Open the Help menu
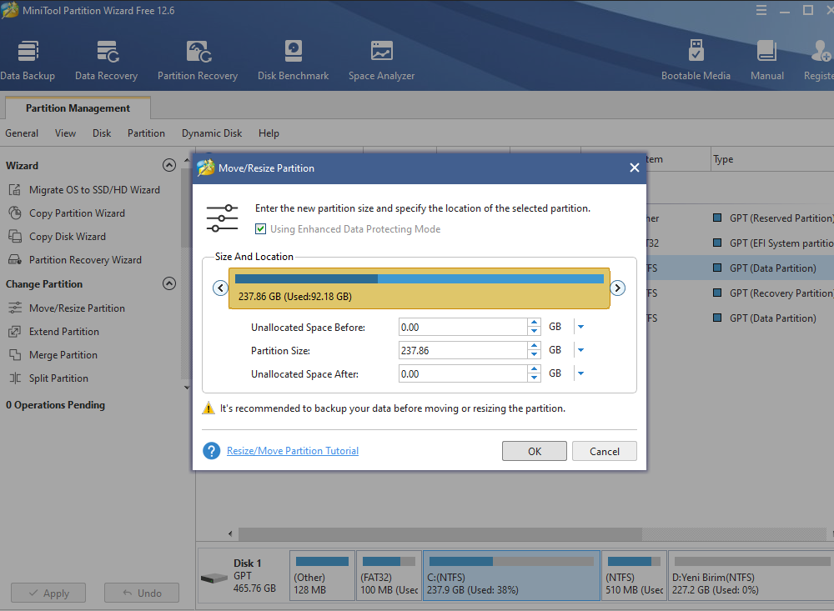834x611 pixels. pyautogui.click(x=269, y=133)
